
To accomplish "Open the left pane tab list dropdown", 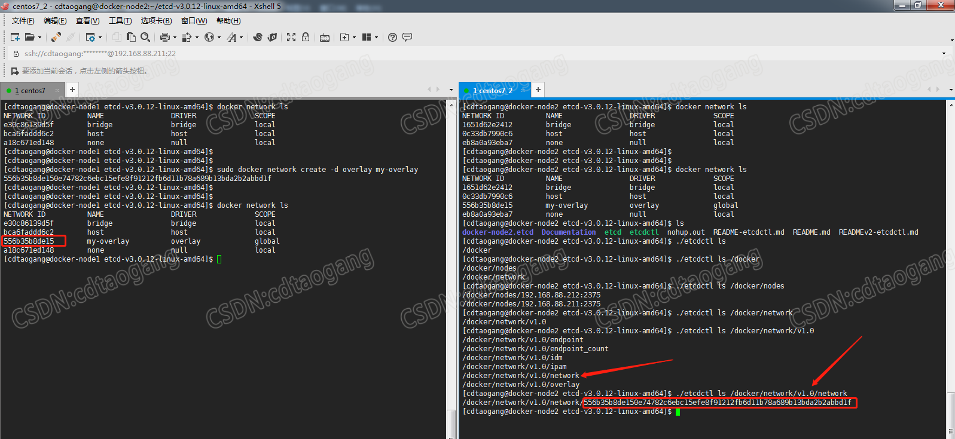I will tap(451, 90).
